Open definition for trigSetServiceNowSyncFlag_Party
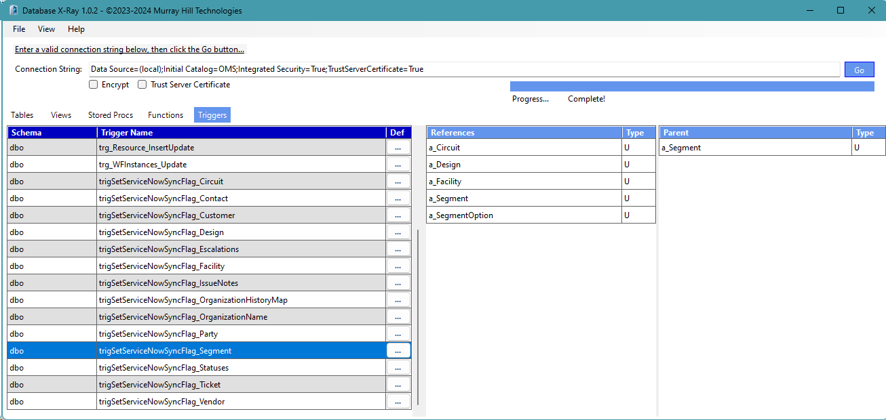 [398, 333]
